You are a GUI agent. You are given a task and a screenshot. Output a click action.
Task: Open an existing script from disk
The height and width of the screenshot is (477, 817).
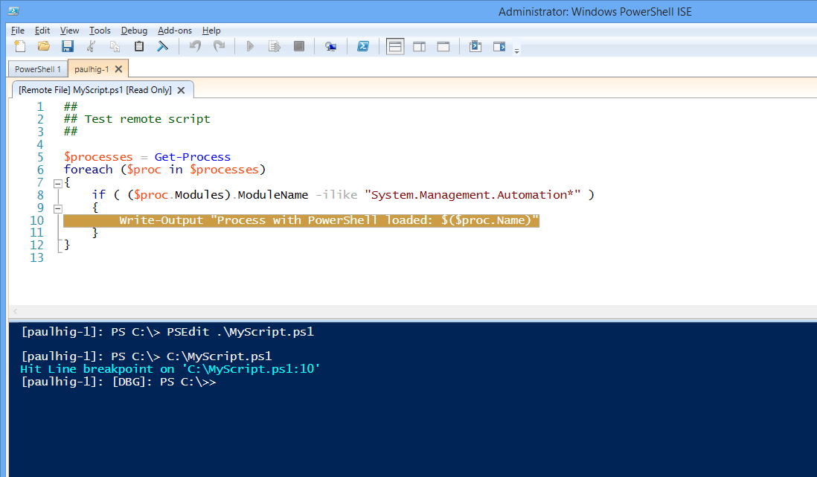44,45
